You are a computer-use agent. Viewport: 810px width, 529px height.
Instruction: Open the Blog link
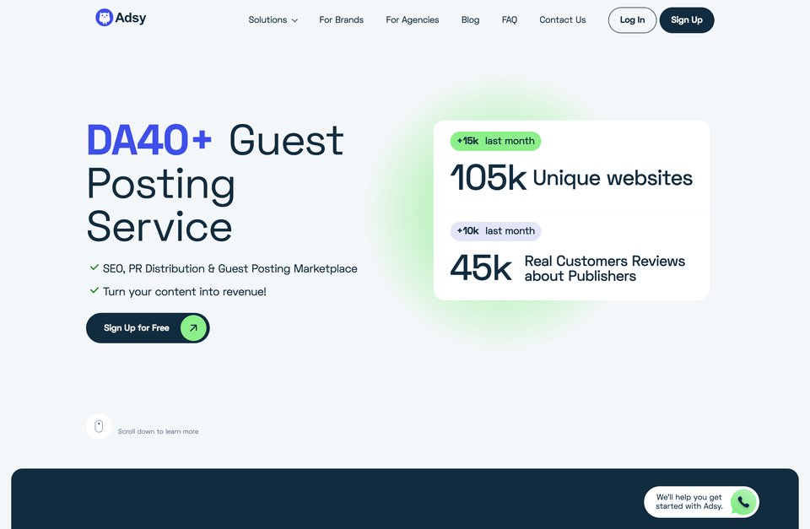click(x=470, y=19)
